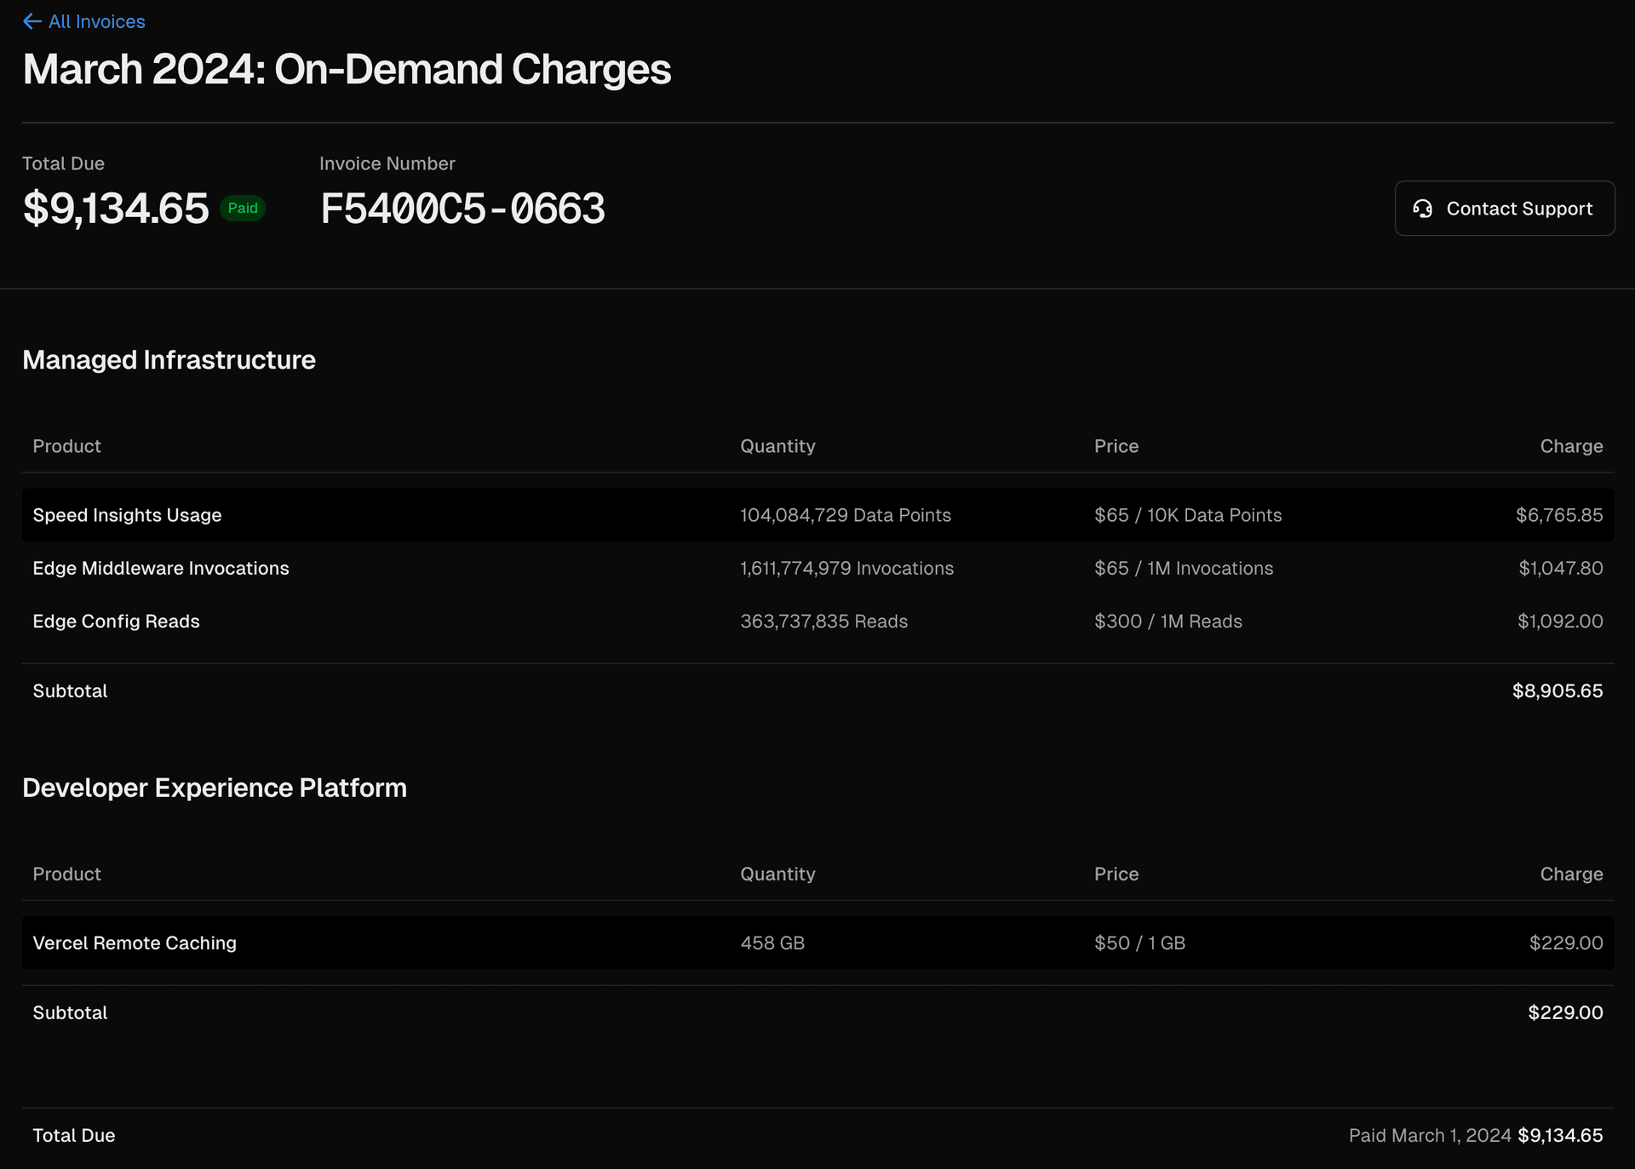Click the $1,047.80 middleware charge

click(x=1560, y=568)
